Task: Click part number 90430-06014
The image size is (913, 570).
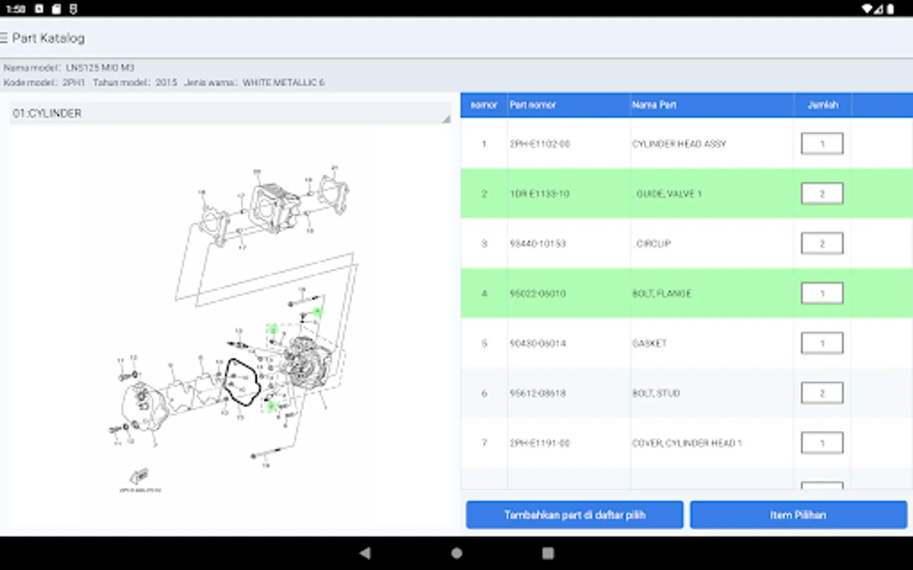Action: (538, 343)
